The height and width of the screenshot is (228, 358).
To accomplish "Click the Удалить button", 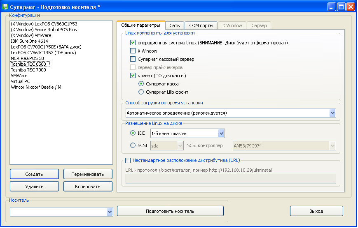I will [34, 187].
